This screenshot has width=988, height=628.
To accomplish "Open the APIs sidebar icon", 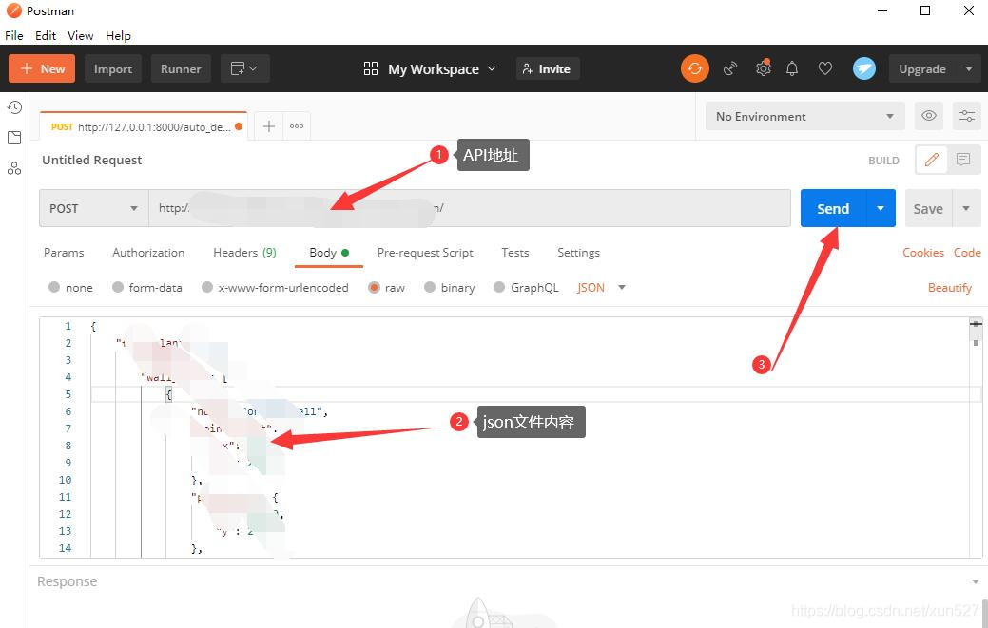I will [14, 168].
